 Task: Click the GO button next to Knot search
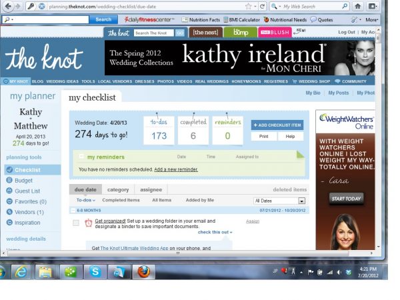(x=180, y=33)
